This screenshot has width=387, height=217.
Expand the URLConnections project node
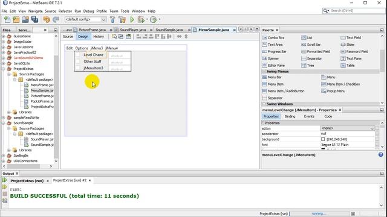click(x=3, y=161)
